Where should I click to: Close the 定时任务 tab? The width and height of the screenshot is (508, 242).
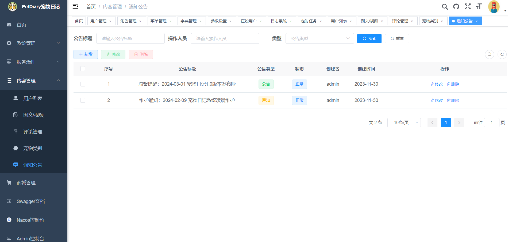point(321,21)
